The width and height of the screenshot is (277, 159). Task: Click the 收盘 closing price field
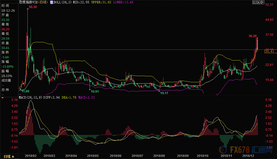[5, 43]
